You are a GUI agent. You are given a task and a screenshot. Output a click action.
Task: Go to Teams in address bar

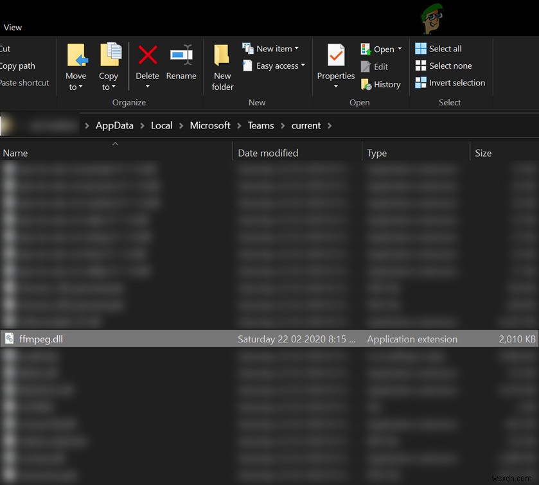coord(261,125)
